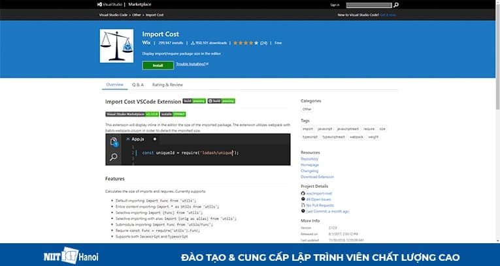The image size is (500, 266).
Task: Click the 950,101 downloads count
Action: [209, 43]
